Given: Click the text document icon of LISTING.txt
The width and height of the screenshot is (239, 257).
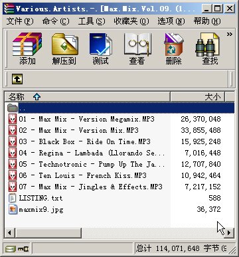Looking at the screenshot, I should click(13, 198).
